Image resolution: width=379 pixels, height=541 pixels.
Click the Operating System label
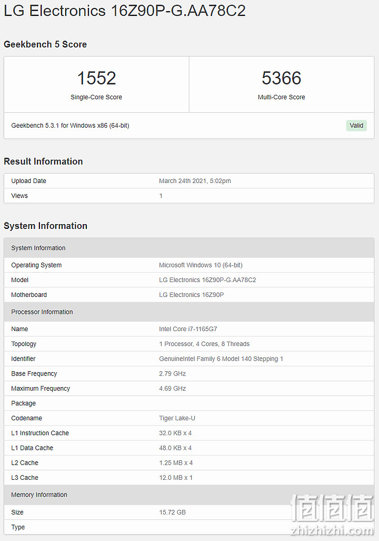click(x=36, y=265)
